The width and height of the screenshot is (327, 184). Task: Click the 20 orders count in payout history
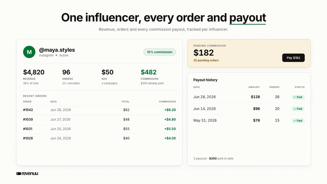pyautogui.click(x=277, y=109)
